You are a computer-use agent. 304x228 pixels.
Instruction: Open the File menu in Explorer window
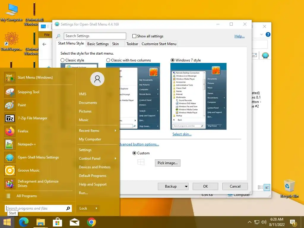click(47, 35)
